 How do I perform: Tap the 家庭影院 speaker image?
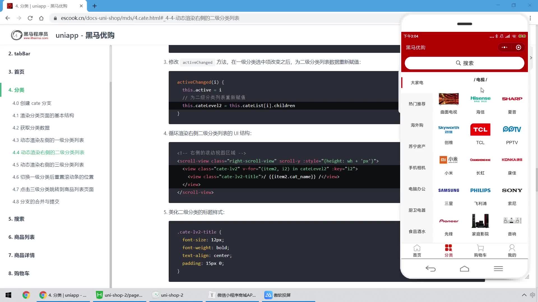pos(480,221)
